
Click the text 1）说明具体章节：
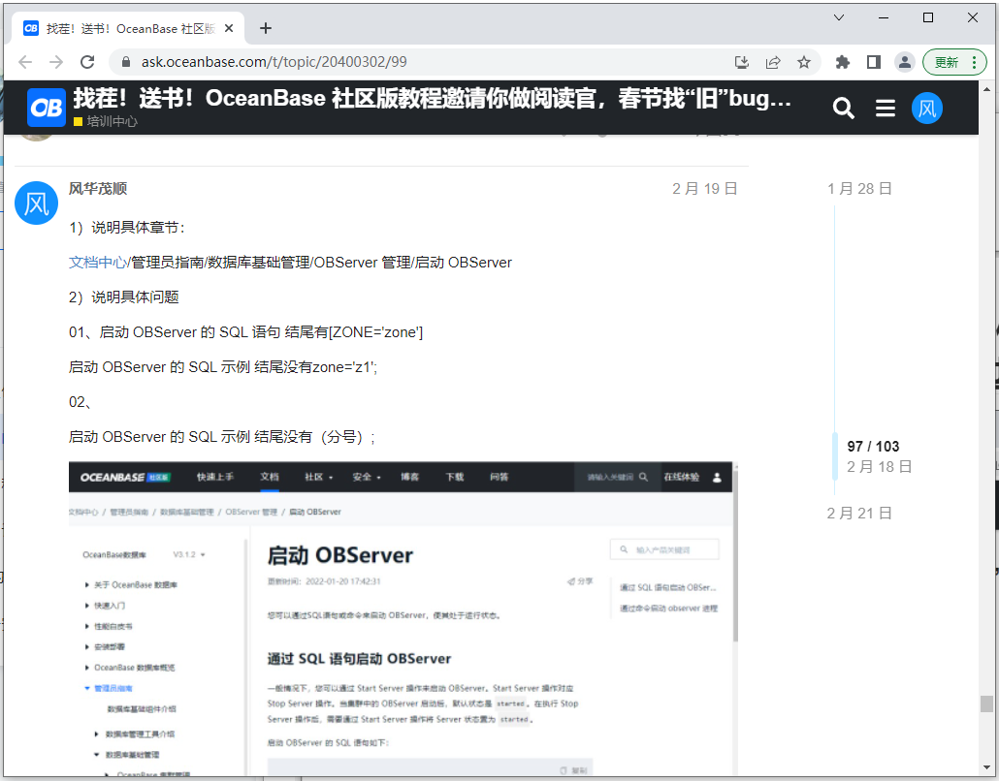pyautogui.click(x=127, y=228)
